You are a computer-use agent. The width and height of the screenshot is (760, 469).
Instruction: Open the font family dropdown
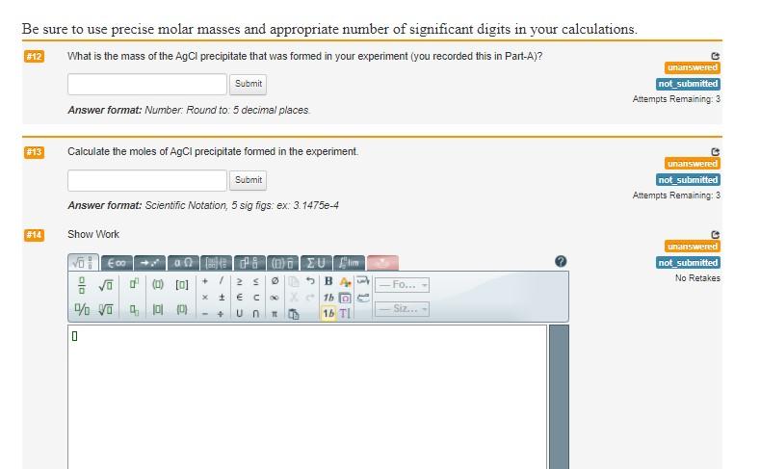[402, 285]
